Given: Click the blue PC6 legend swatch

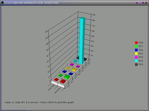Looking at the screenshot, I should [x=136, y=50].
